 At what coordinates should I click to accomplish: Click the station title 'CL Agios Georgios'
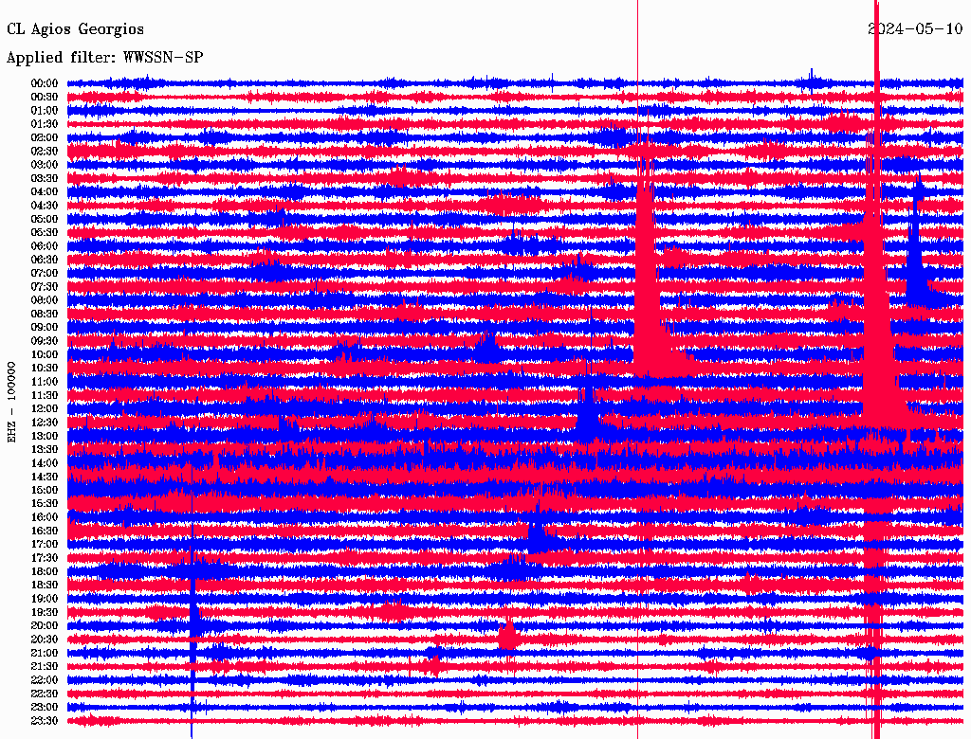(75, 29)
